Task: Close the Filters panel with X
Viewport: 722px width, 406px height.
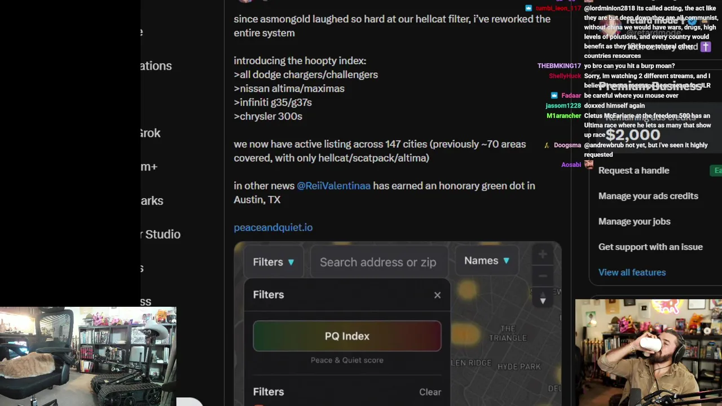Action: 437,295
